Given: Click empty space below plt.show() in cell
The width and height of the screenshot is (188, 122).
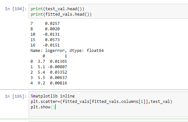Looking at the screenshot, I should tap(108, 113).
